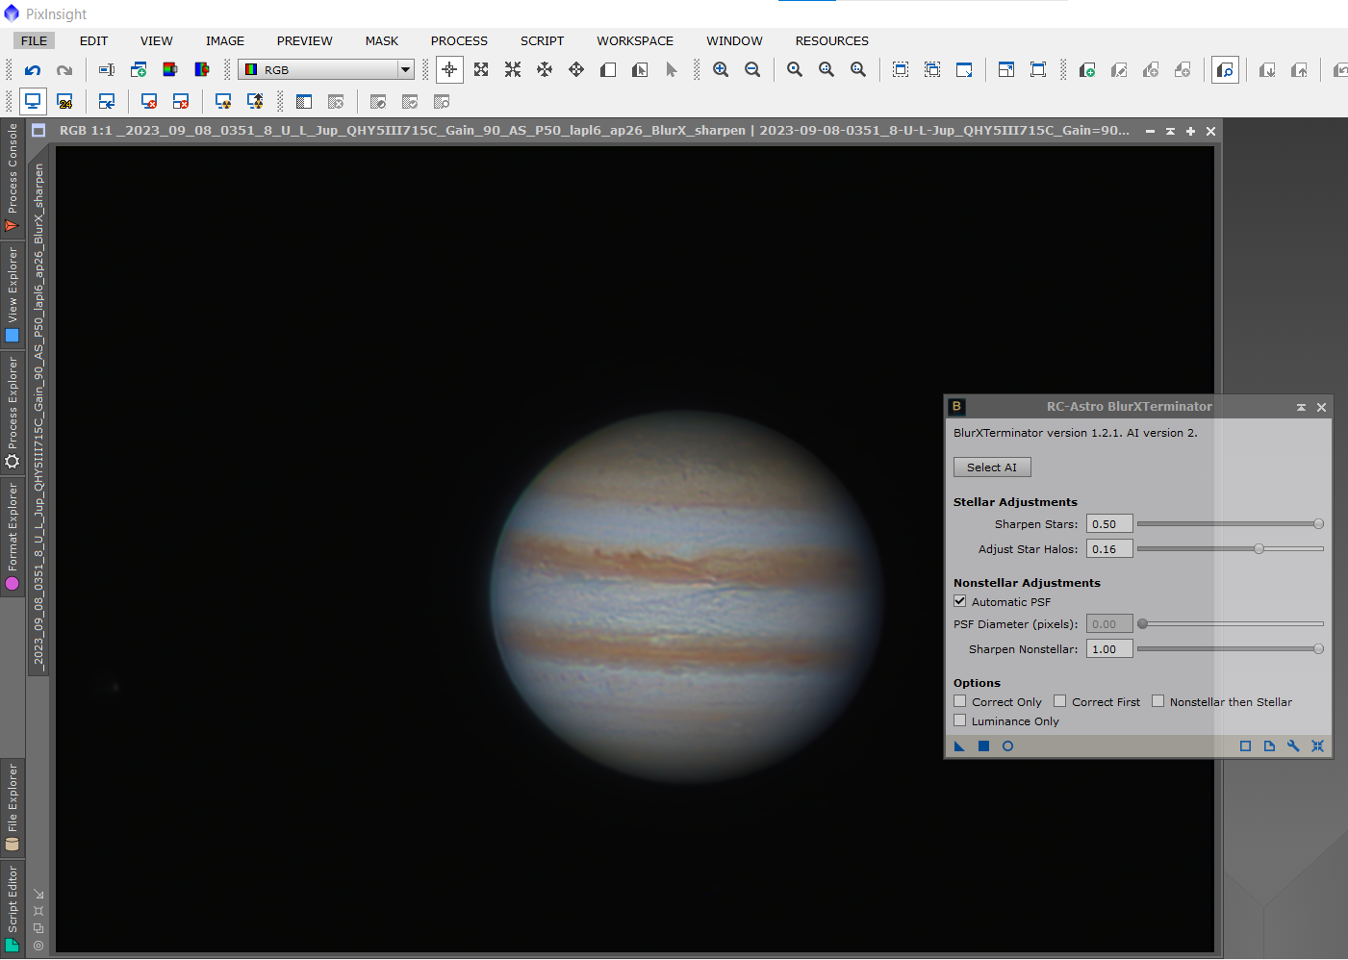Tick the Nonstellar then Stellar checkbox
The height and width of the screenshot is (960, 1348).
(1158, 701)
